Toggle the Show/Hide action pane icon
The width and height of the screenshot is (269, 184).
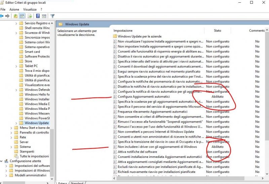(44, 16)
